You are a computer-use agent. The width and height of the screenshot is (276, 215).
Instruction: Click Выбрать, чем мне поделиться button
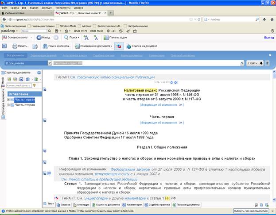pos(251,211)
